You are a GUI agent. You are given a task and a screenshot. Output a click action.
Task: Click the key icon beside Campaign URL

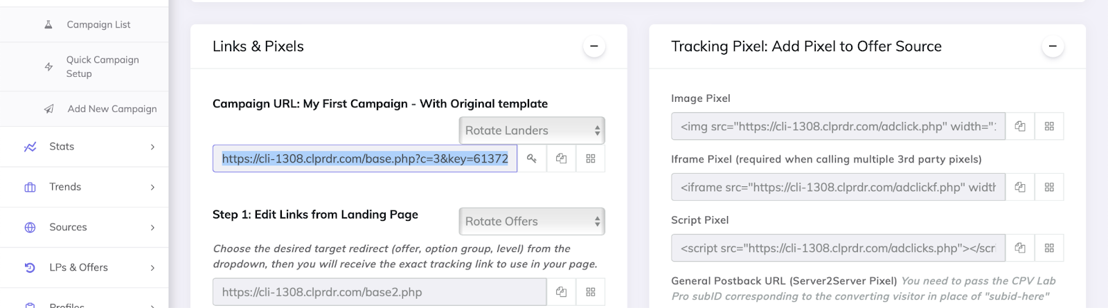532,158
